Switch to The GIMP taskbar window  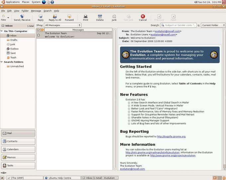[25, 178]
